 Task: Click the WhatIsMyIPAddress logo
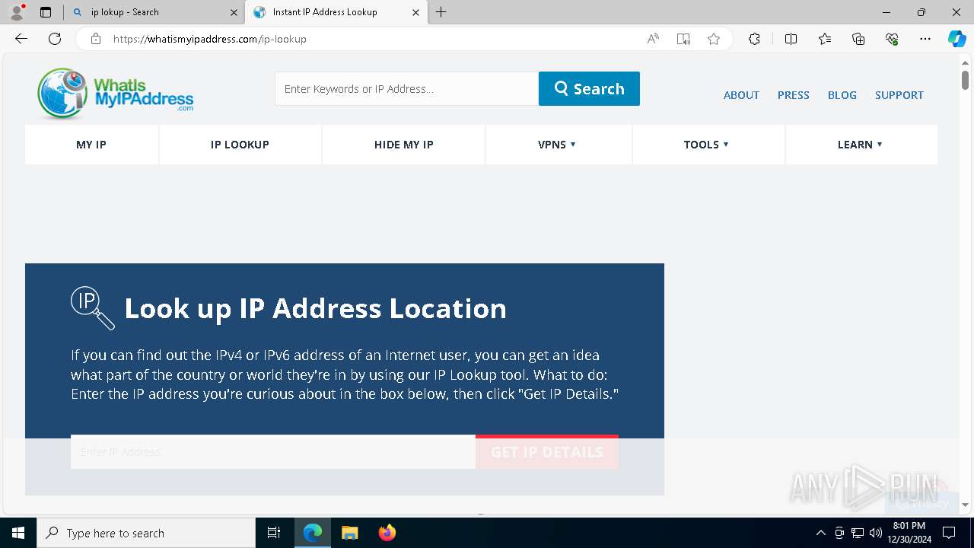(115, 94)
